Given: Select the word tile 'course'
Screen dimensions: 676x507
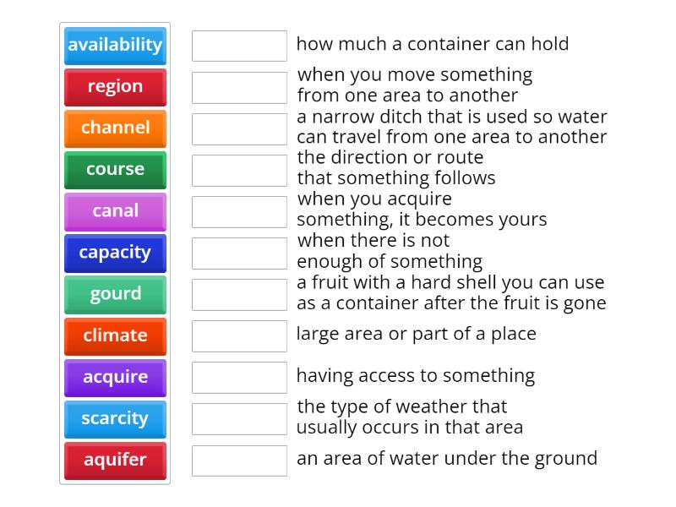Looking at the screenshot, I should (115, 170).
